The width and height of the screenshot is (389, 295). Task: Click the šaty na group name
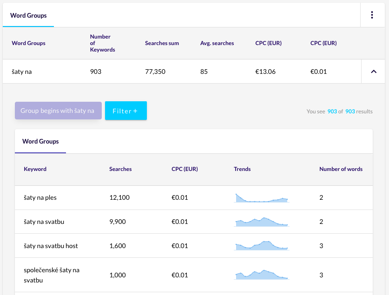click(x=21, y=72)
